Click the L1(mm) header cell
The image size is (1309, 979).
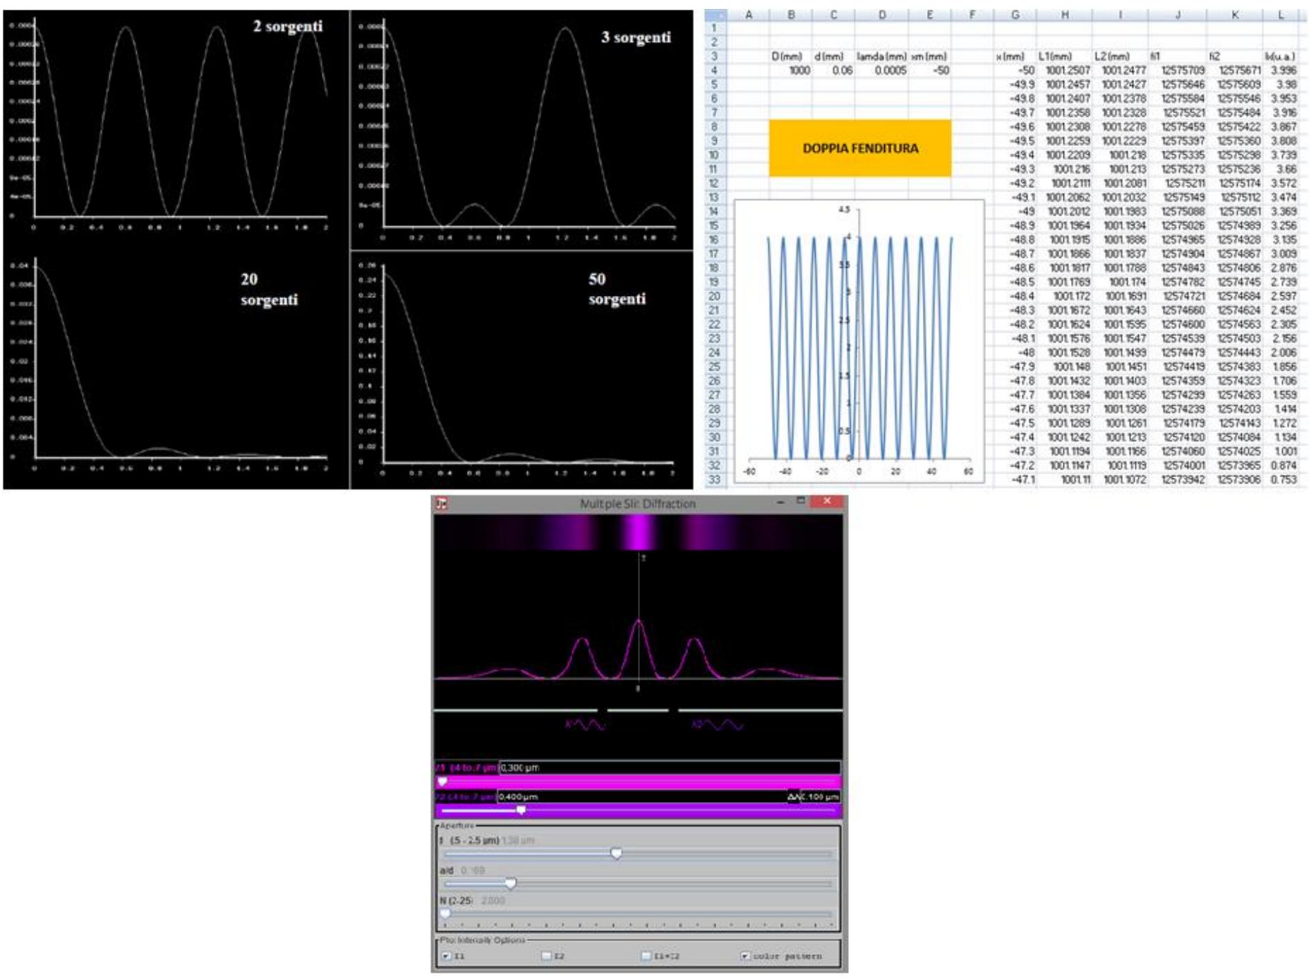click(x=1064, y=57)
